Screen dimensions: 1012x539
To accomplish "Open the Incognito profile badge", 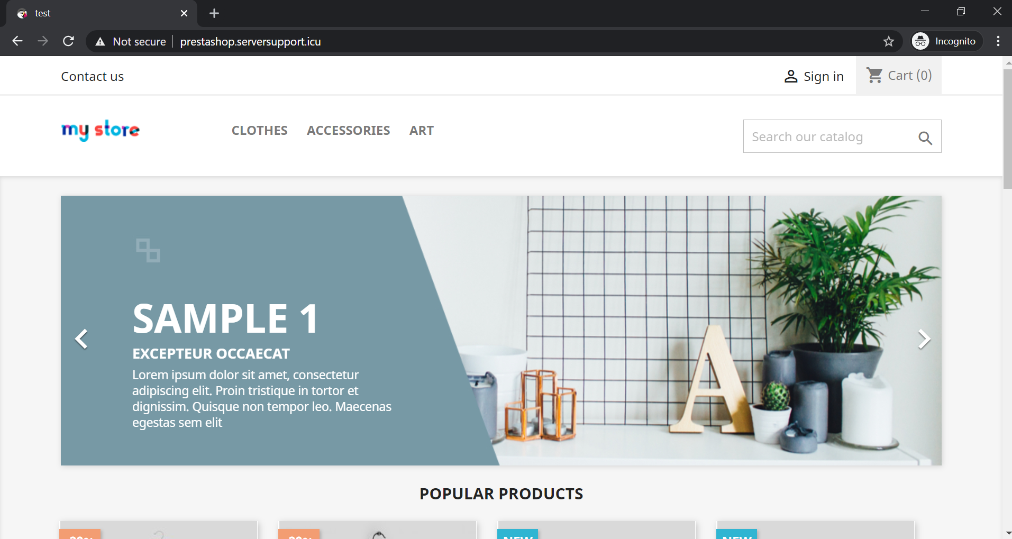I will pos(946,41).
